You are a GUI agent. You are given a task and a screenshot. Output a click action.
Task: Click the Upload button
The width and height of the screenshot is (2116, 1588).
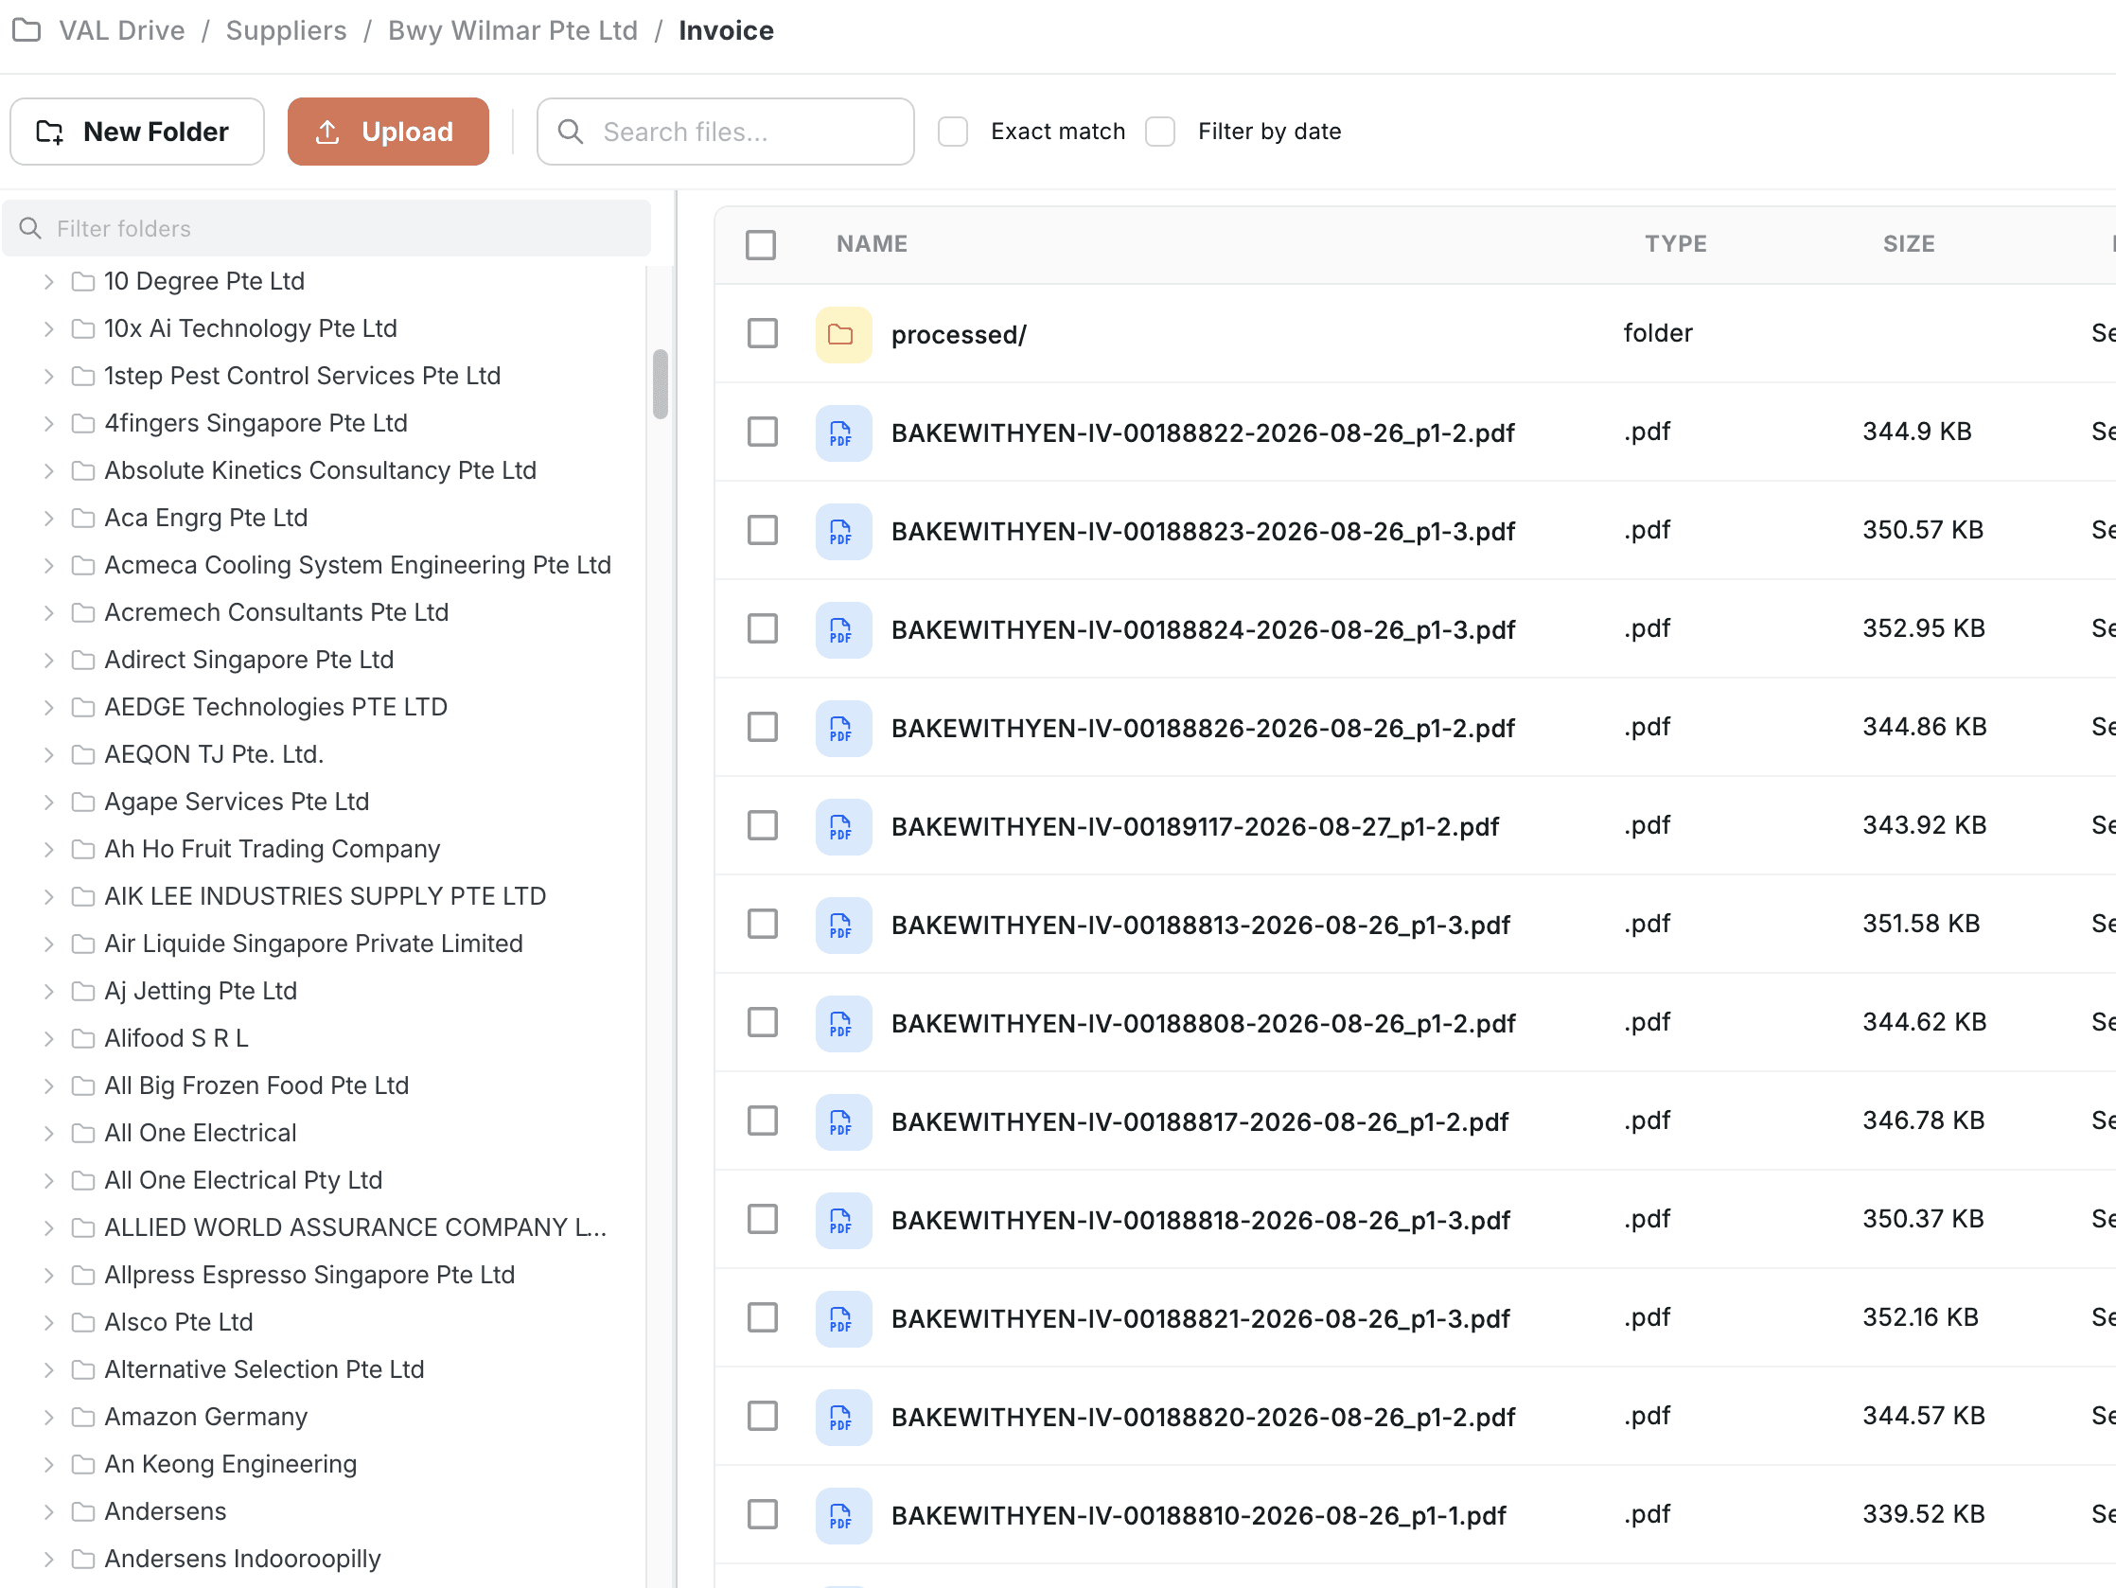coord(387,131)
